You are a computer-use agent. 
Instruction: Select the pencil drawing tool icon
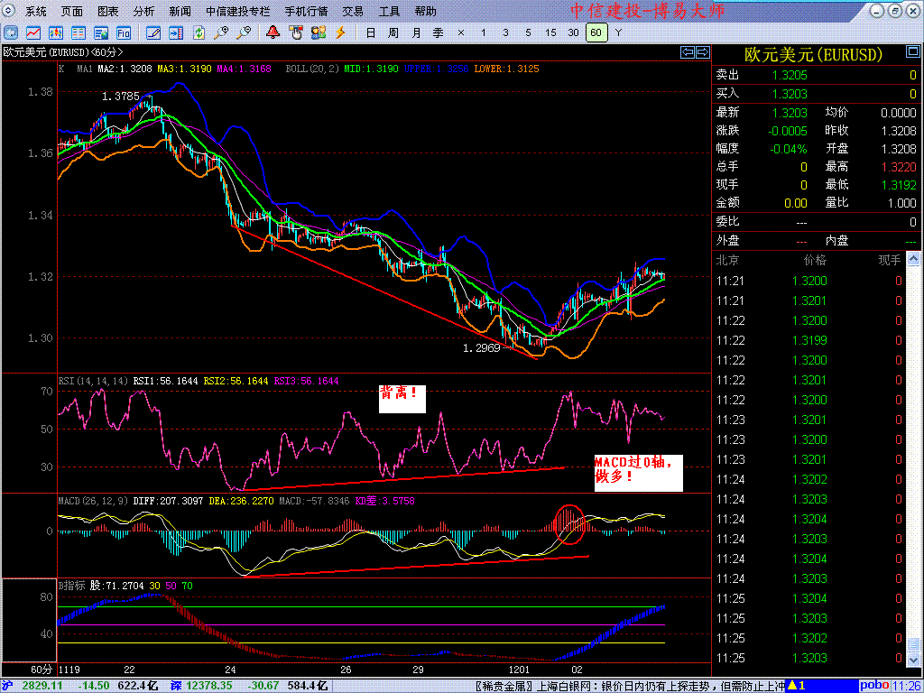click(153, 32)
